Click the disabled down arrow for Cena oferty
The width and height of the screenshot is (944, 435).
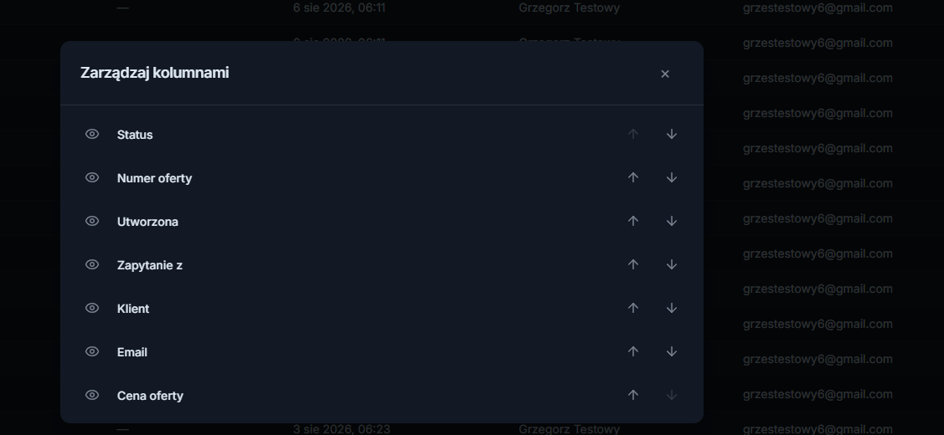click(672, 395)
